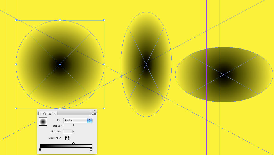This screenshot has width=274, height=155.
Task: Click the top-left handle of the selection box
Action: 16,20
